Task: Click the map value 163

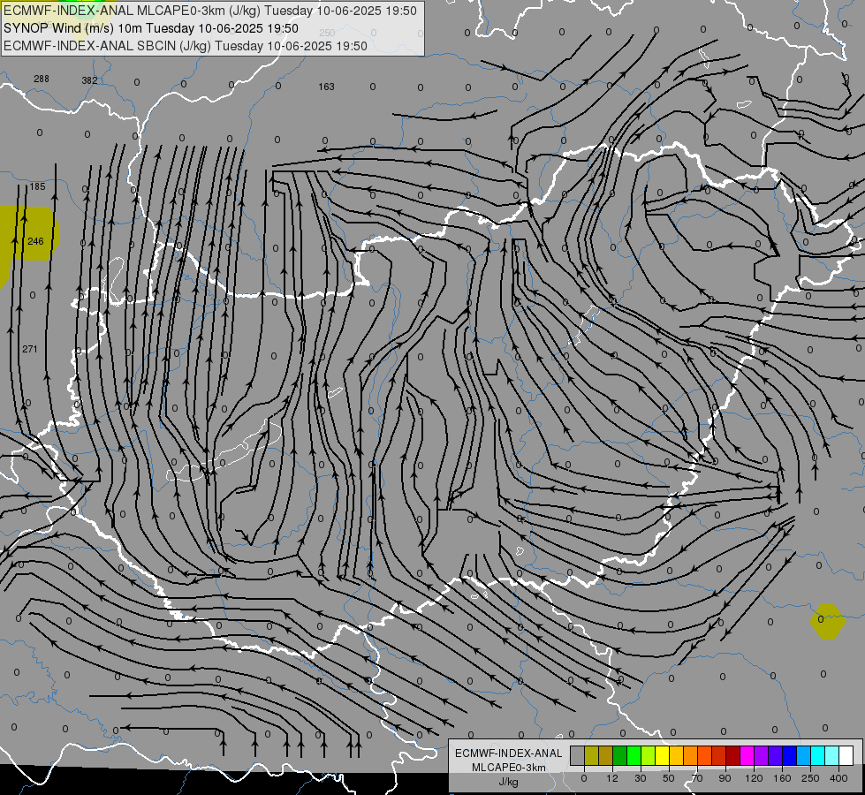Action: point(327,87)
